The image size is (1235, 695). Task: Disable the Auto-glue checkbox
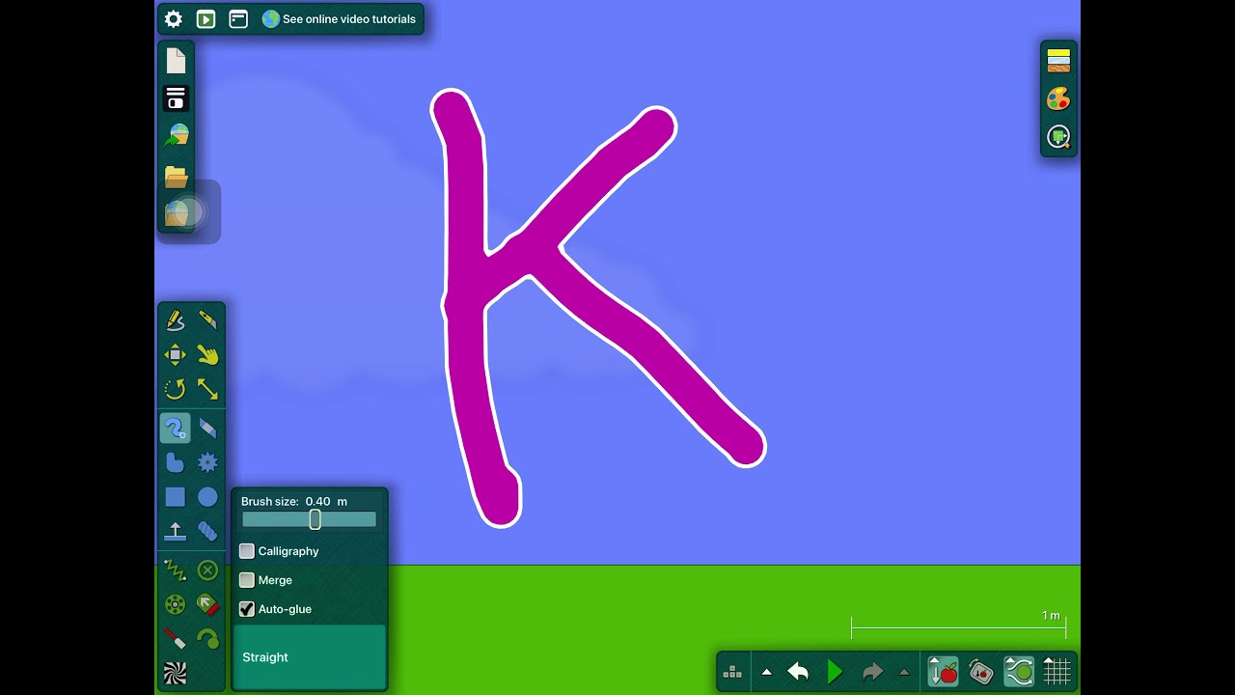247,609
